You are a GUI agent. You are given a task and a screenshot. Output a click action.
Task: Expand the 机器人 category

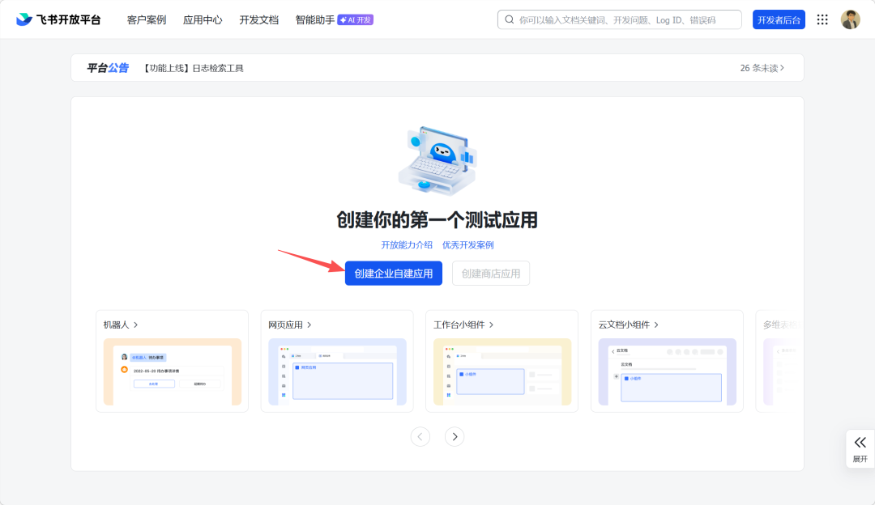point(121,325)
